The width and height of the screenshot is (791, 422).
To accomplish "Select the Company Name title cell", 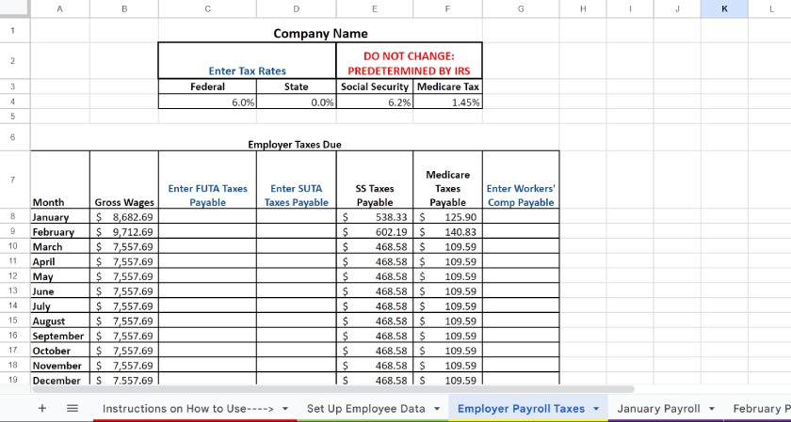I will point(320,33).
